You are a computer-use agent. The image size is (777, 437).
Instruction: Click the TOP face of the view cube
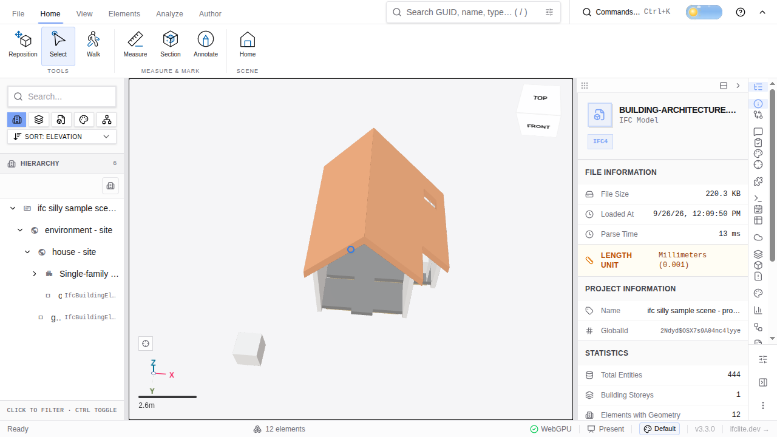coord(539,98)
